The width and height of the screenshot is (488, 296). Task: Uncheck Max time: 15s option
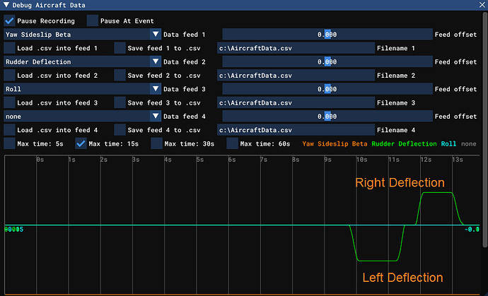coord(81,144)
